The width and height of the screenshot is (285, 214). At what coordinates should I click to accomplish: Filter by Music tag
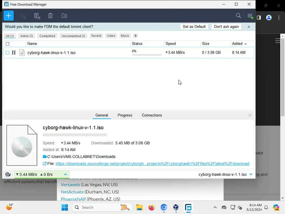coord(125,36)
